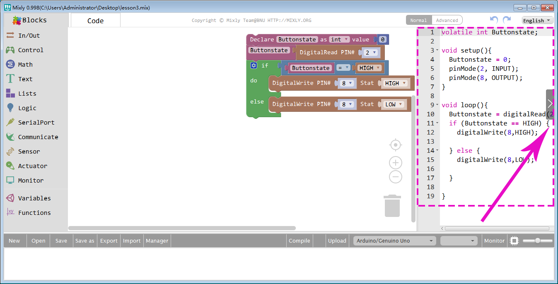Open the Arduino/Genuino Uno board dropdown
The height and width of the screenshot is (284, 558).
pos(394,241)
